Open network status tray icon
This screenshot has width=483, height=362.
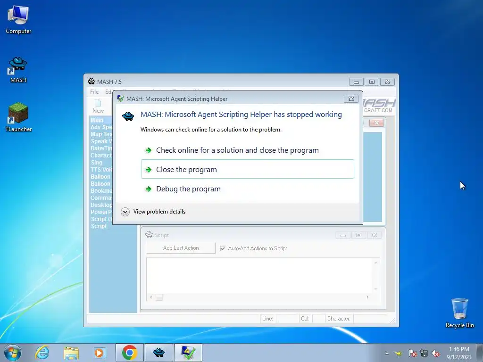pyautogui.click(x=424, y=354)
